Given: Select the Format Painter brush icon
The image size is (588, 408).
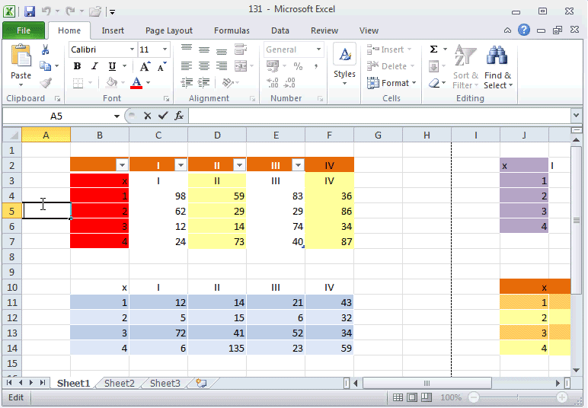Looking at the screenshot, I should [x=46, y=83].
